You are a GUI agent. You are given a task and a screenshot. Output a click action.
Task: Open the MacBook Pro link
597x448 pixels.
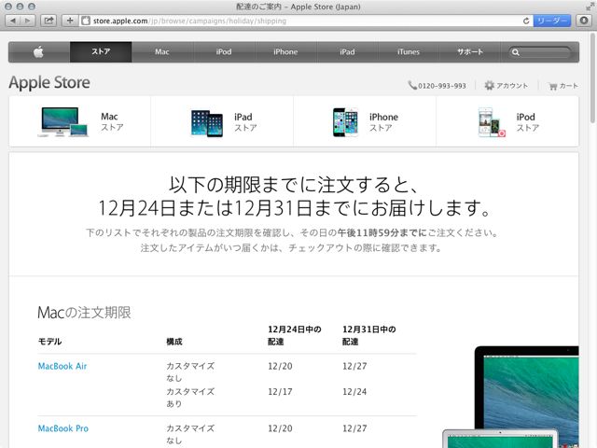click(x=63, y=428)
